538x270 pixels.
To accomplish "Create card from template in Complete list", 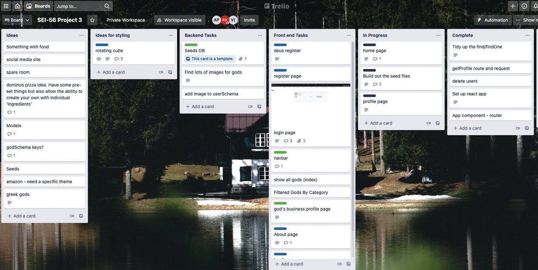I will (x=527, y=128).
